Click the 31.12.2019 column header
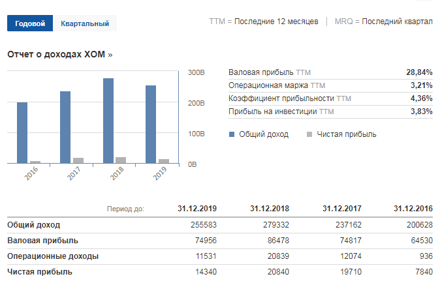 197,209
